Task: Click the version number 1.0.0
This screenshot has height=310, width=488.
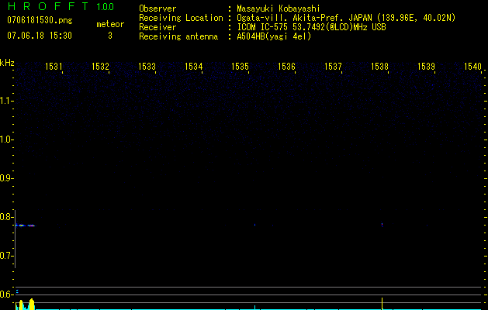Action: pyautogui.click(x=106, y=7)
